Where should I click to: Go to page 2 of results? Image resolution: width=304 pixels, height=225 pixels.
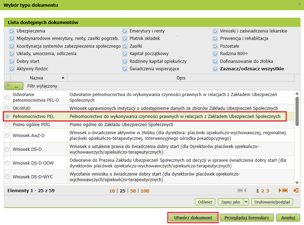click(262, 191)
